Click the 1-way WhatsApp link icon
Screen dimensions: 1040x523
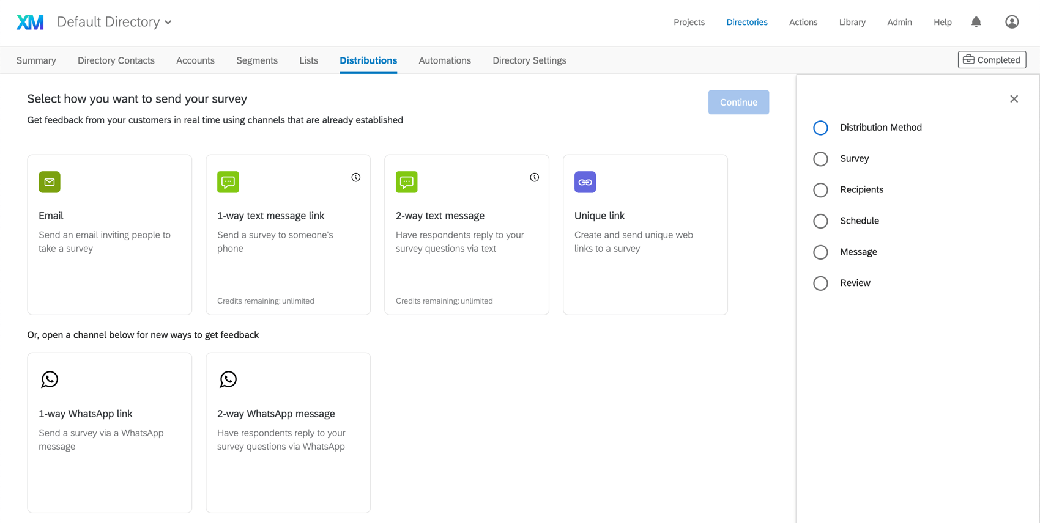click(50, 379)
